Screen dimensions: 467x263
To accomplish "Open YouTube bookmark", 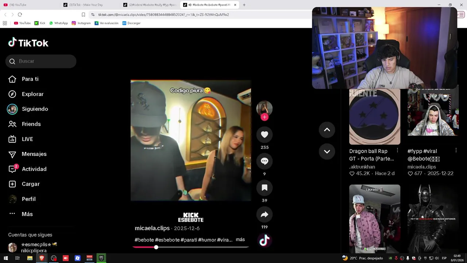I will click(x=22, y=23).
